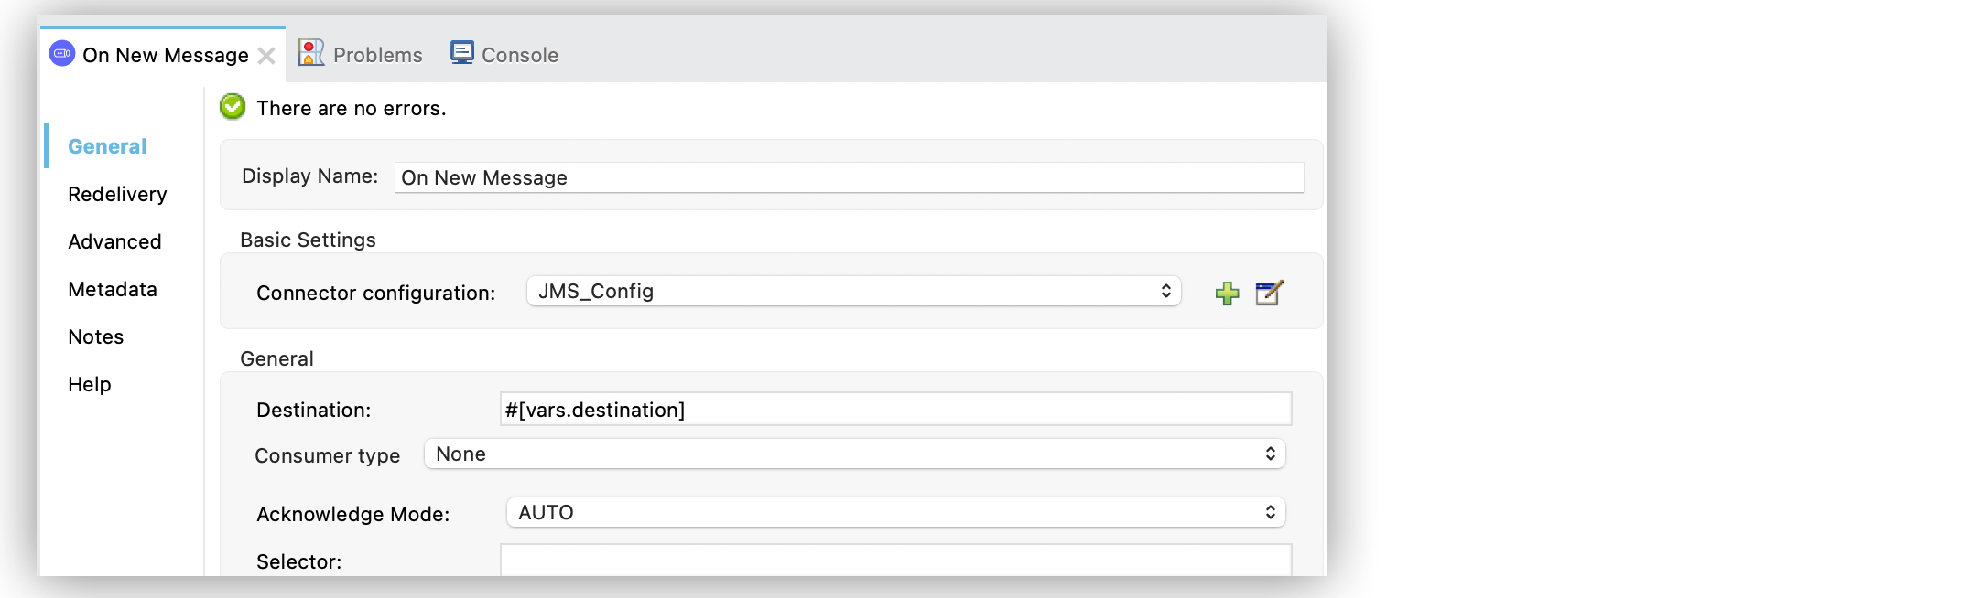
Task: Click the green plus to add a connector configuration
Action: 1227,293
